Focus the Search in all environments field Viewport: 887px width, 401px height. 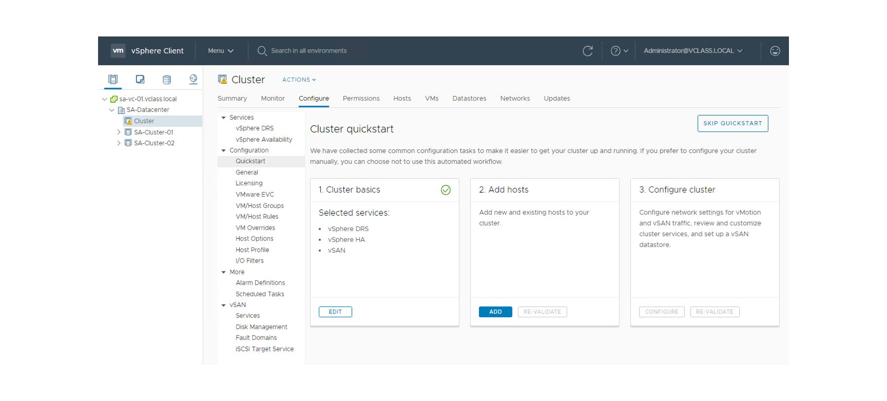309,51
